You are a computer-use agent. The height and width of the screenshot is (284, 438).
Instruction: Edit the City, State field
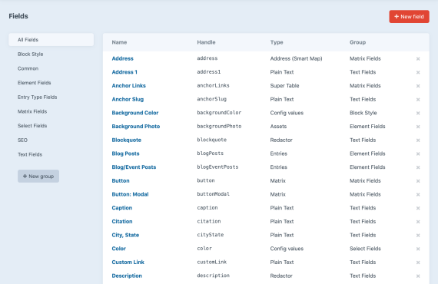(125, 235)
